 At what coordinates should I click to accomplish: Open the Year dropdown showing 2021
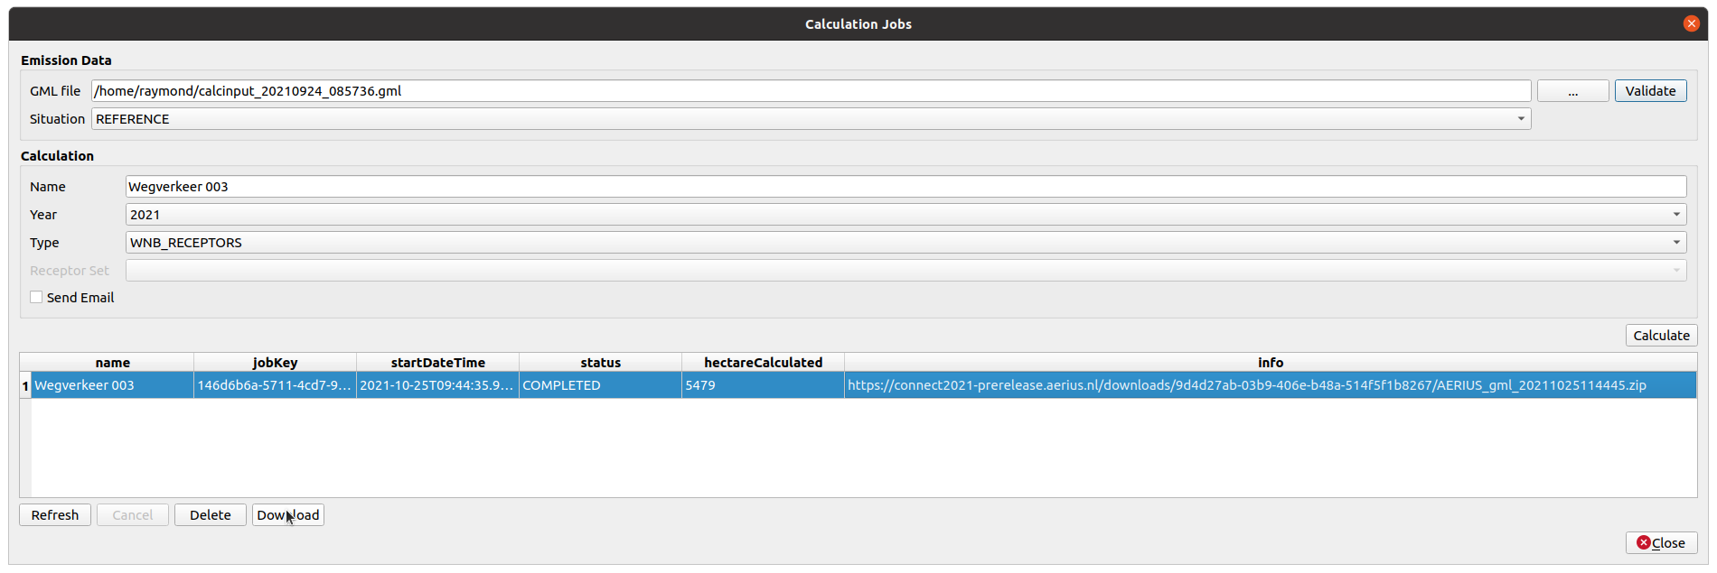[x=1675, y=215]
